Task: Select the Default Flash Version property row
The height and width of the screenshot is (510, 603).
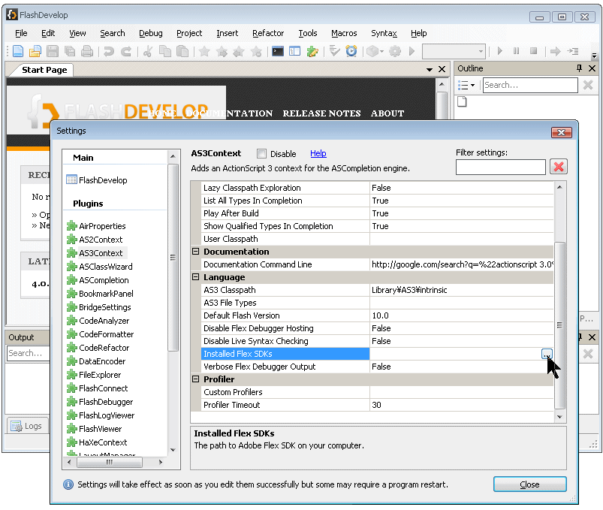Action: [378, 315]
